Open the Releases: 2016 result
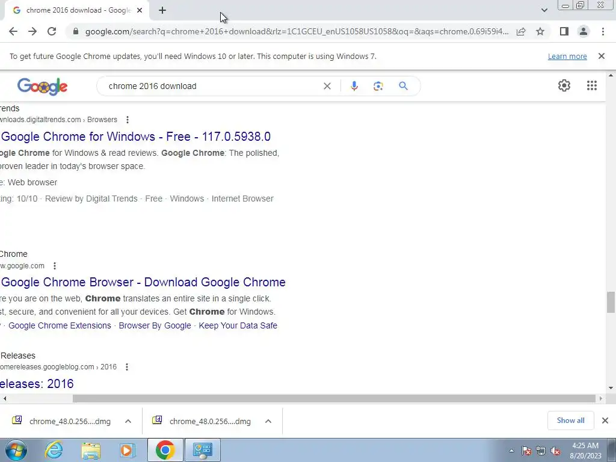This screenshot has height=462, width=616. [37, 384]
